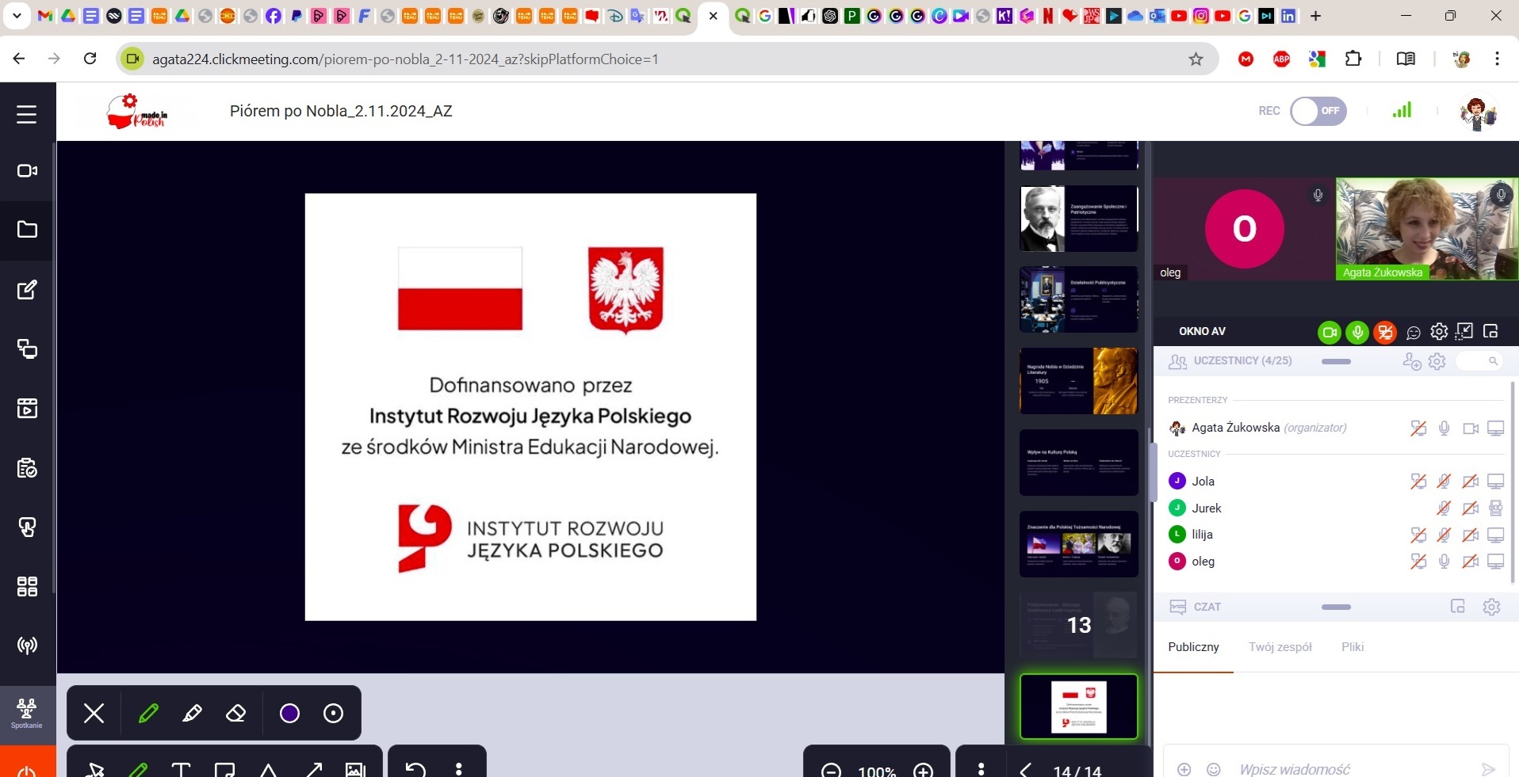Select the eraser tool
Viewport: 1519px width, 777px height.
point(235,714)
